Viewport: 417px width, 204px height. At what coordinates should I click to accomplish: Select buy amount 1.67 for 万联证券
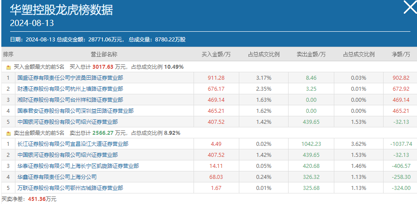[216, 188]
